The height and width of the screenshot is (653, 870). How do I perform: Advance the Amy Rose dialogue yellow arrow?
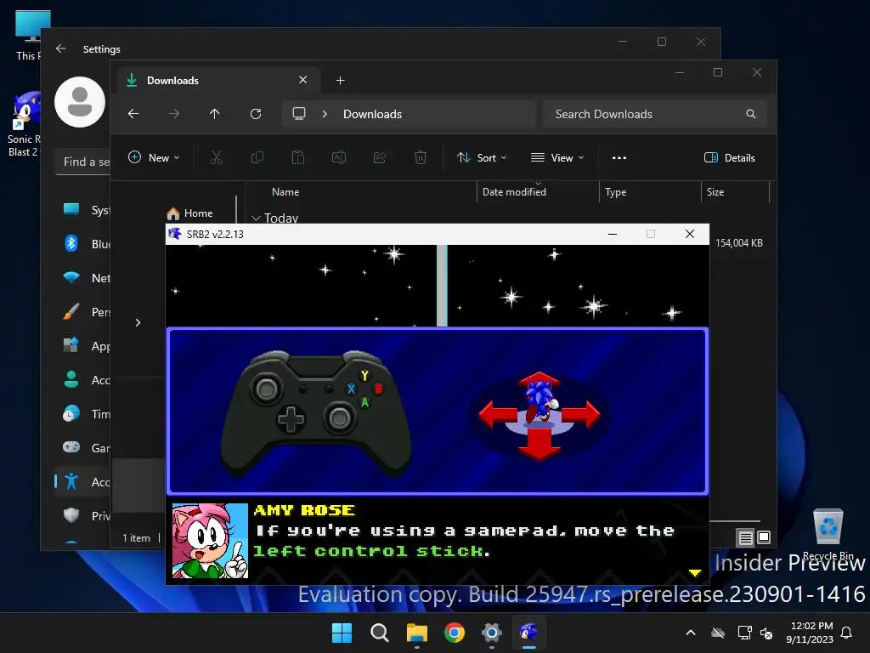[x=695, y=572]
